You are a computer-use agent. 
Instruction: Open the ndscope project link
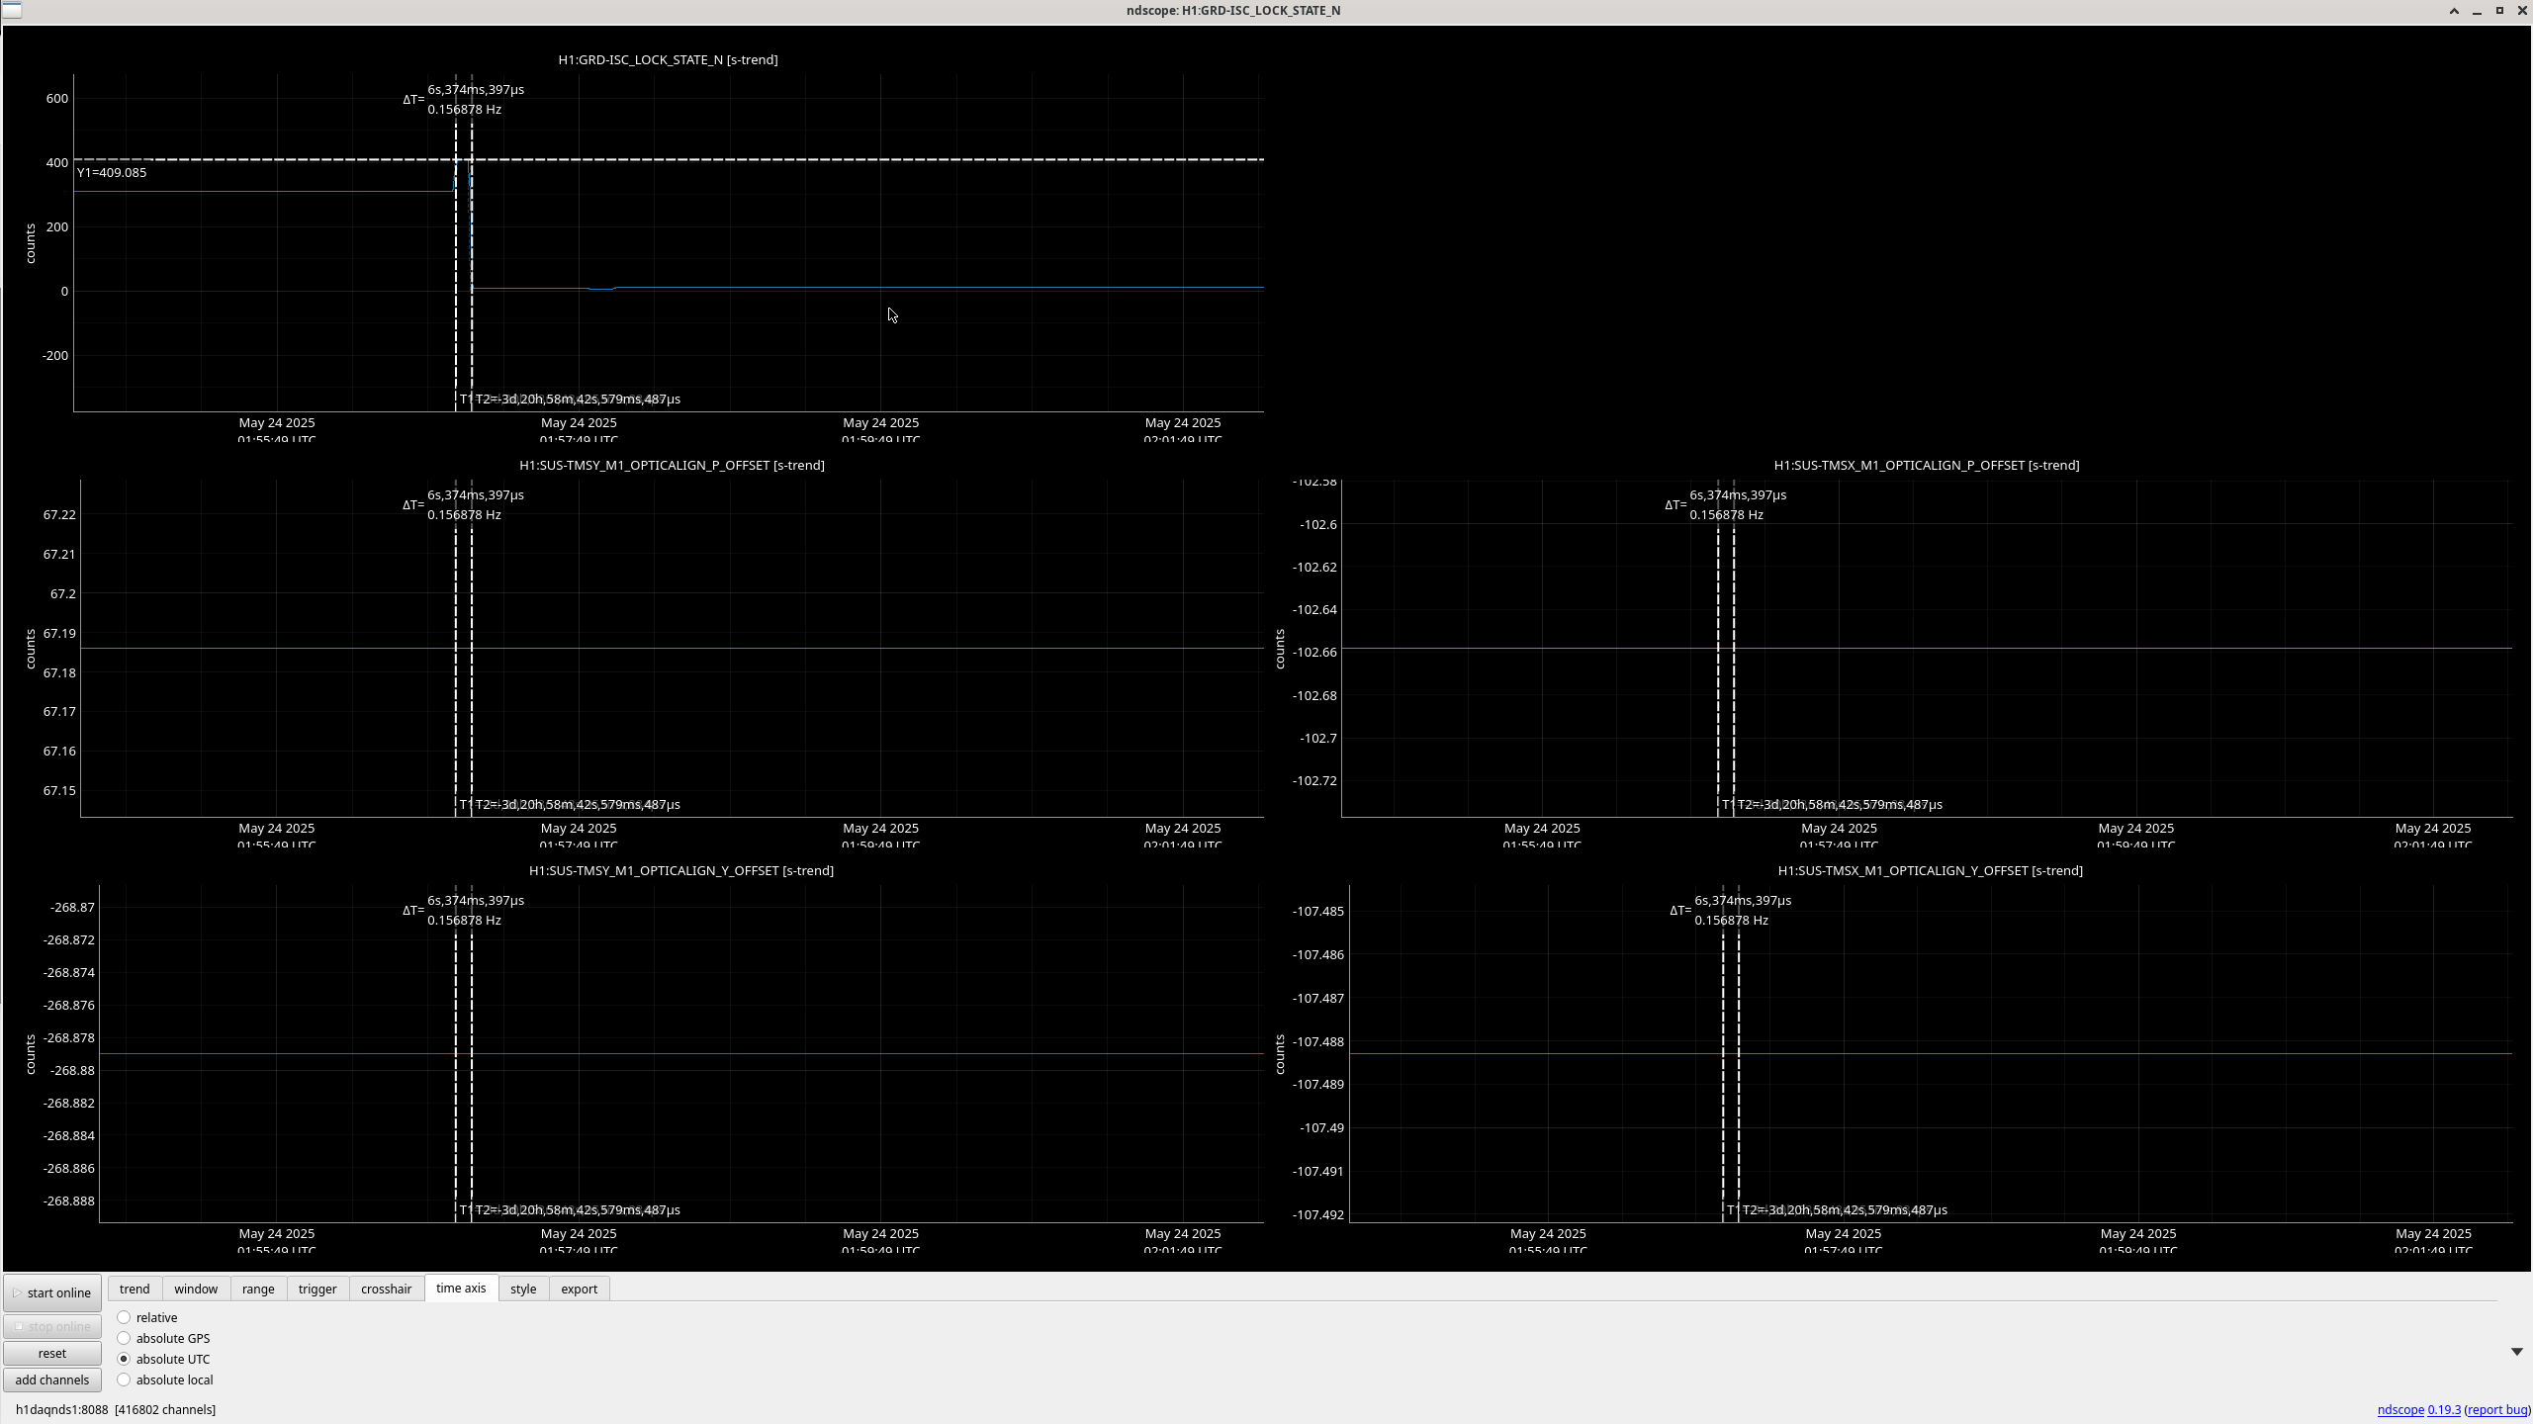[2399, 1409]
